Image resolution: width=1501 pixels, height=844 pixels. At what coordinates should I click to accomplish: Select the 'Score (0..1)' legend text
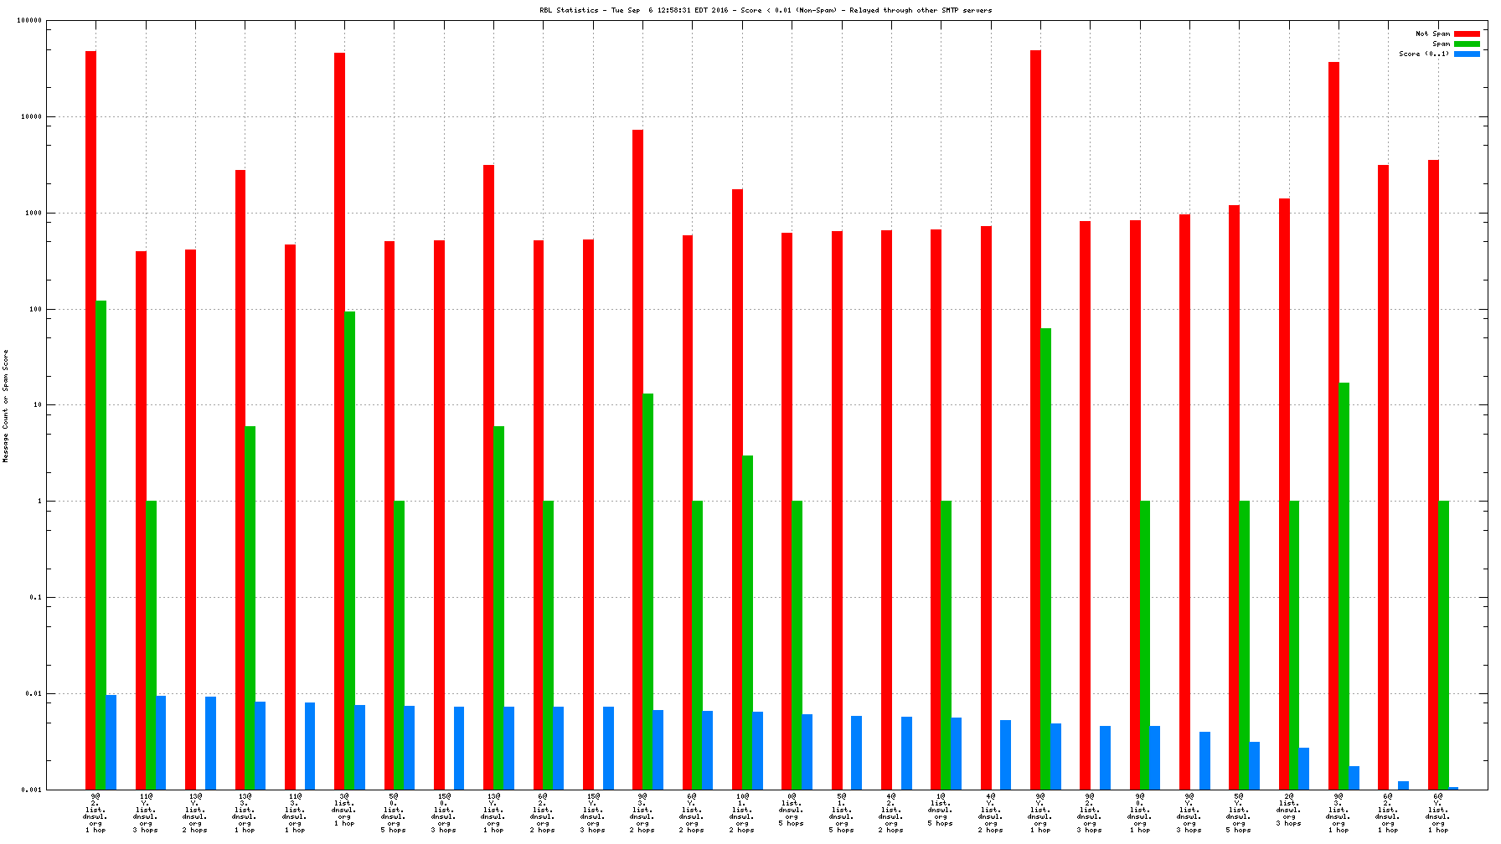tap(1424, 54)
